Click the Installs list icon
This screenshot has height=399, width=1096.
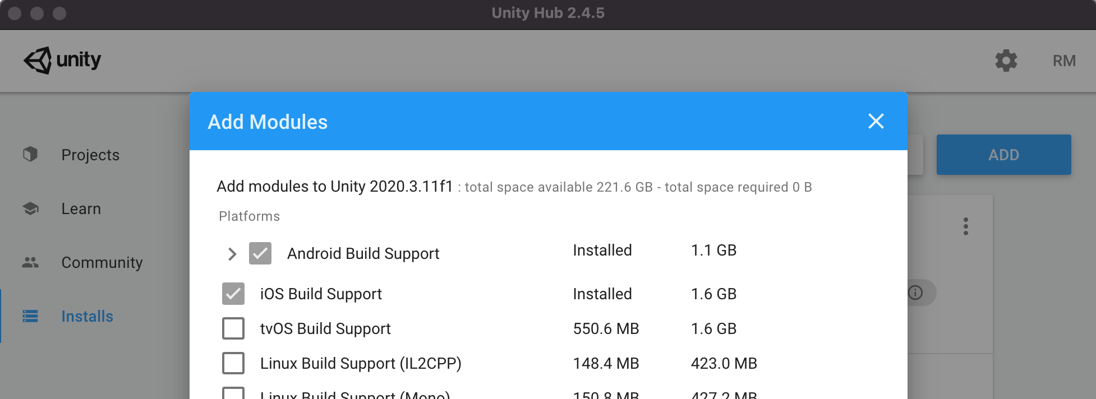(31, 316)
